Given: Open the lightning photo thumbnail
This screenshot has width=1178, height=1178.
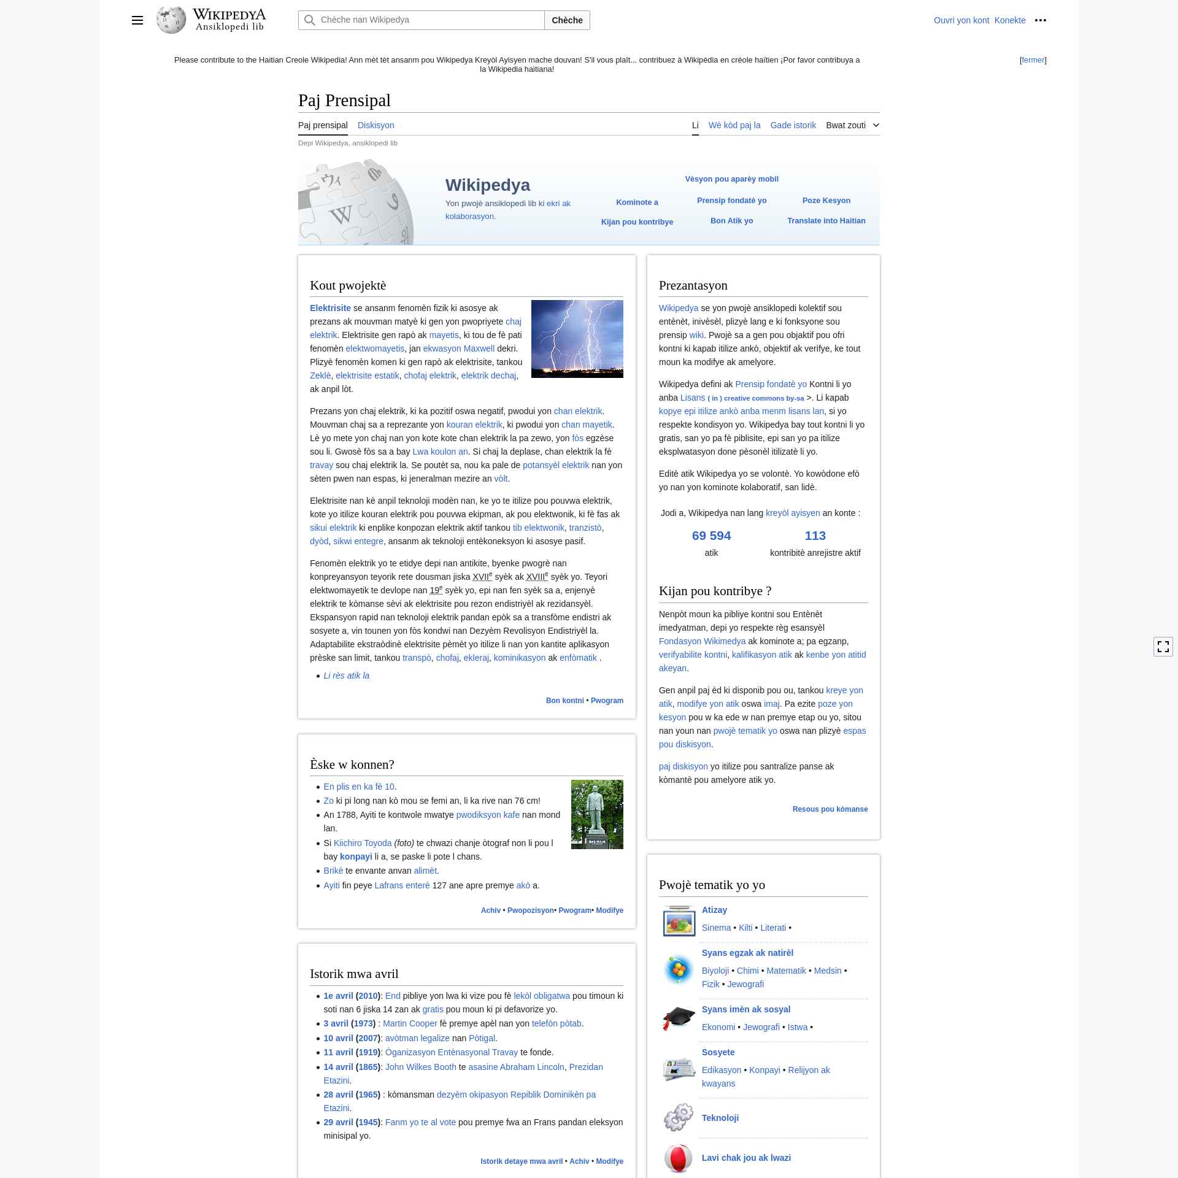Looking at the screenshot, I should 577,339.
